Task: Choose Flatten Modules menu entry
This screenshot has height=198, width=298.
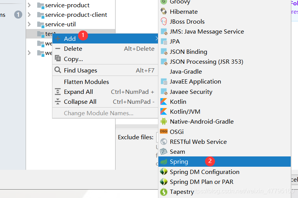Action: pyautogui.click(x=105, y=82)
